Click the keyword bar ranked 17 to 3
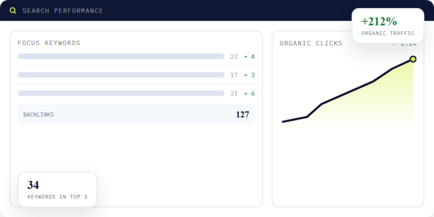The height and width of the screenshot is (217, 434). [x=121, y=75]
